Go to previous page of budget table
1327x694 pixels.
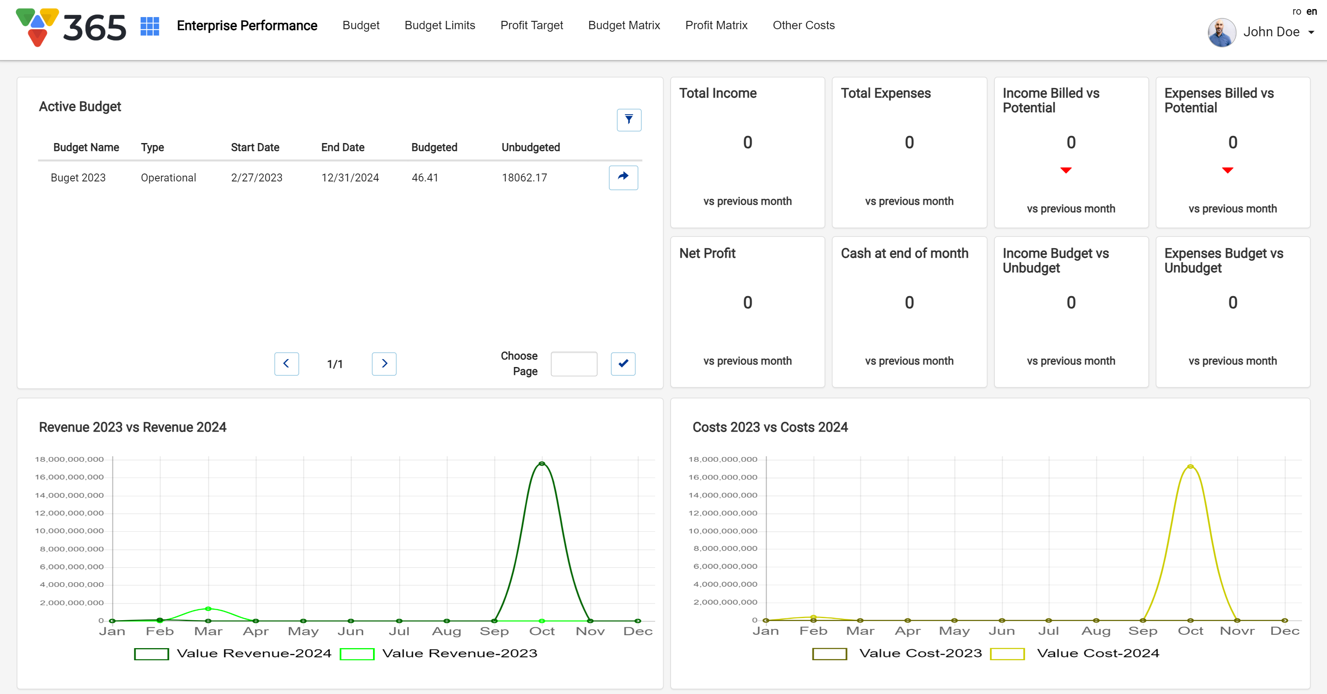click(286, 364)
